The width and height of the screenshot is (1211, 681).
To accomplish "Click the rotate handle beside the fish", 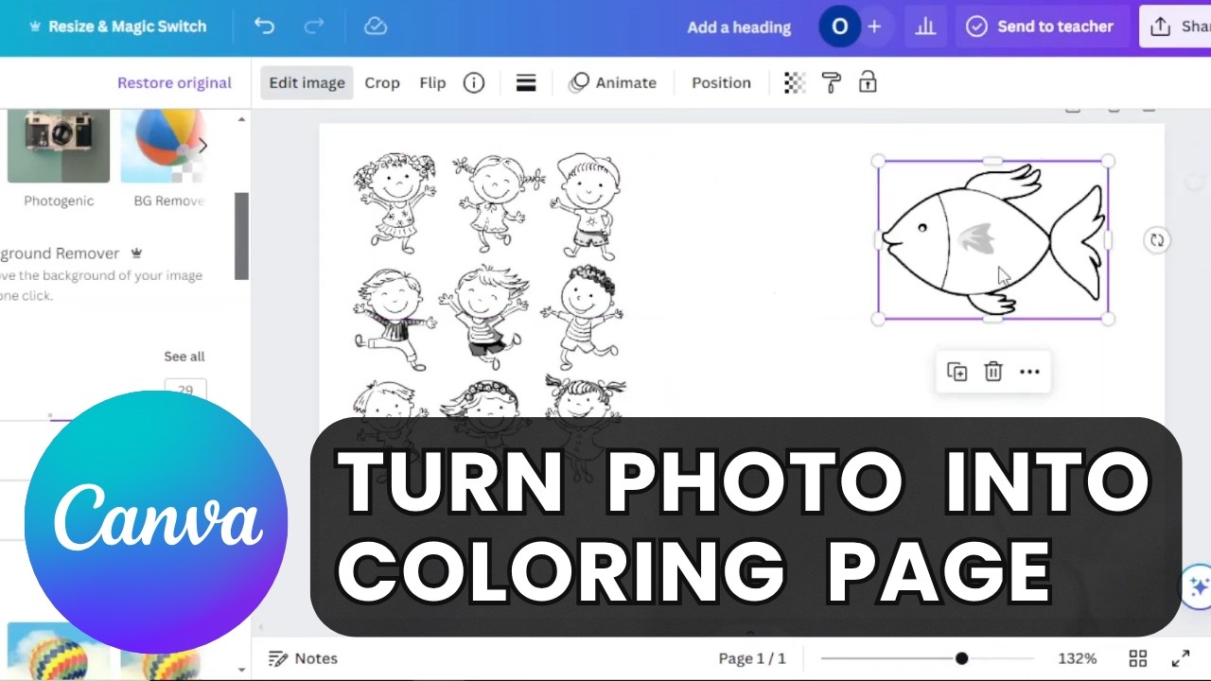I will point(1156,240).
